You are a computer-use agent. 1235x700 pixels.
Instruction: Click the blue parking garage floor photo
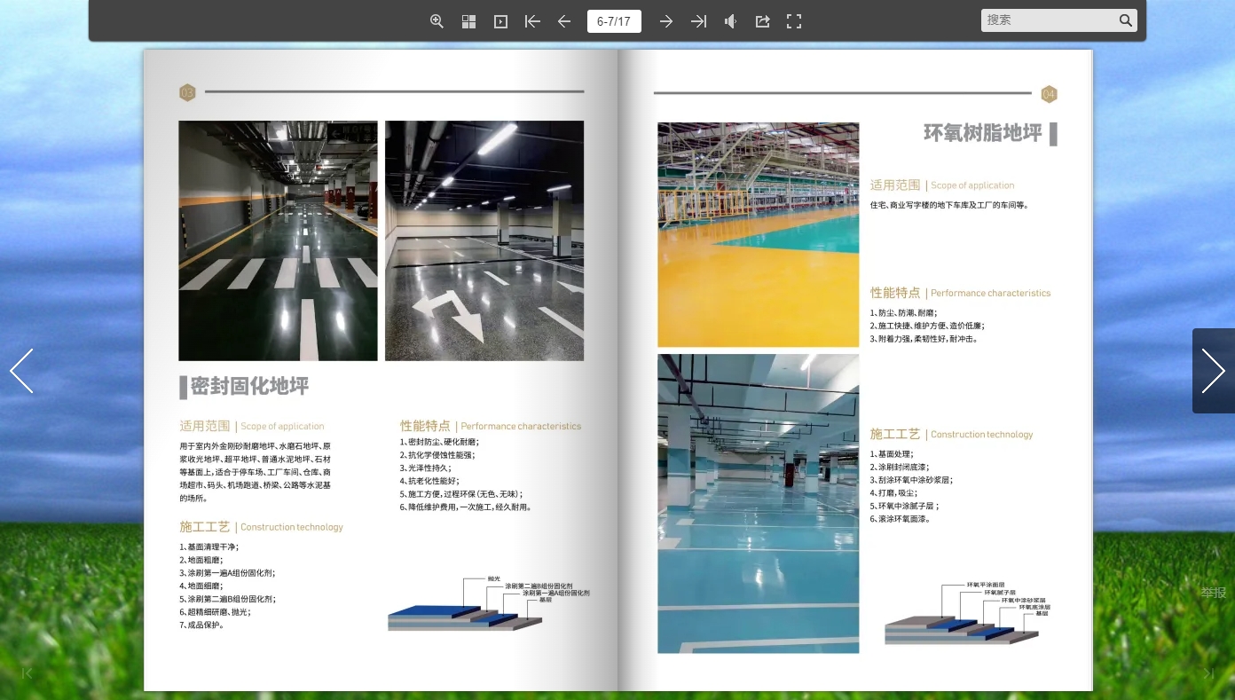pyautogui.click(x=758, y=504)
